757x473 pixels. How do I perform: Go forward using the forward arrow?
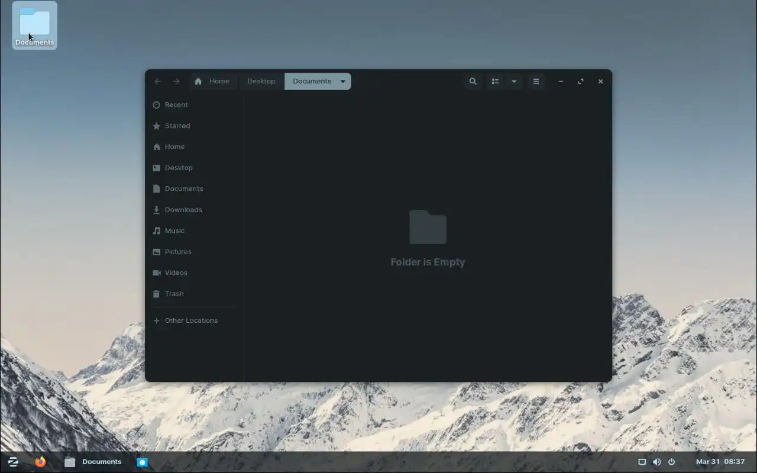pos(176,82)
